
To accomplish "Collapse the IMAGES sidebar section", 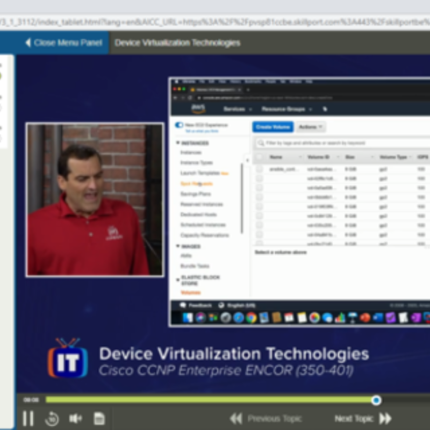I will (x=178, y=246).
